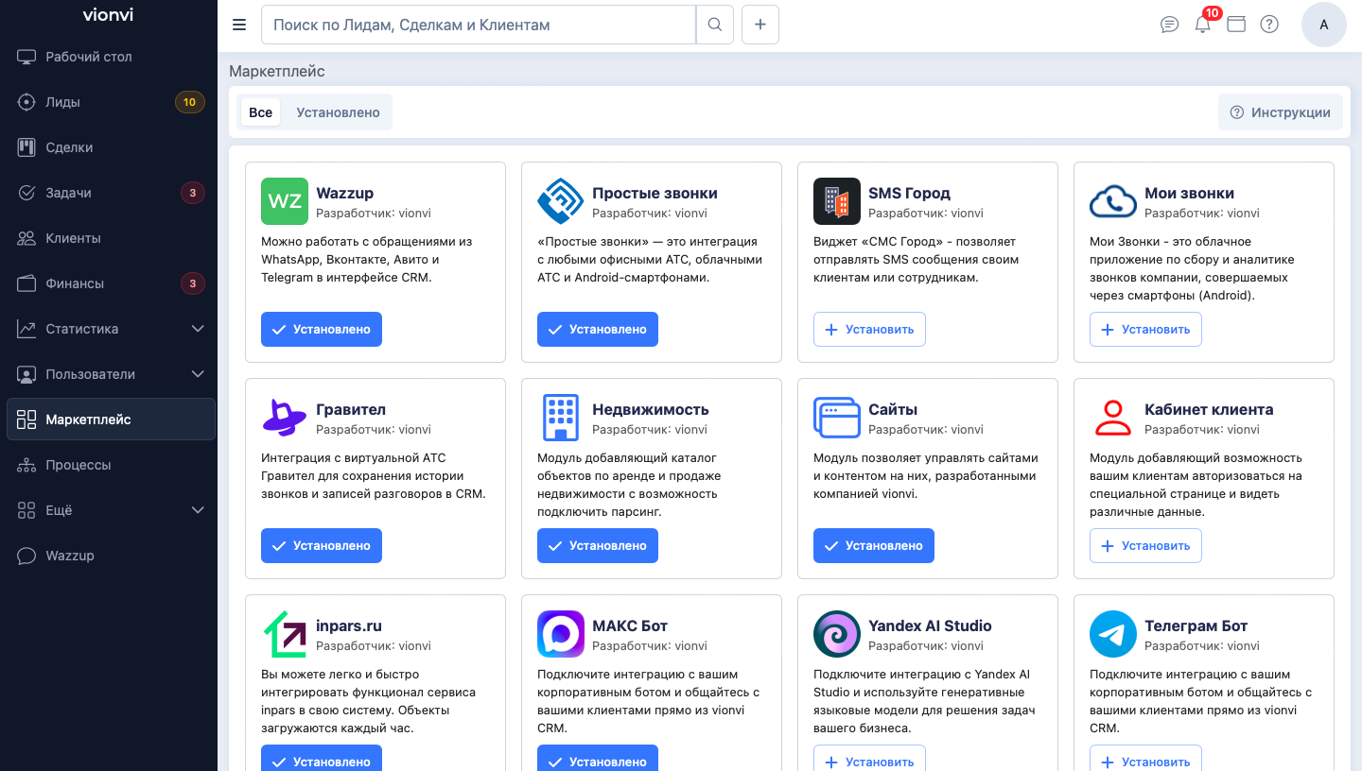
Task: Click the Недвижимость card title
Action: tap(651, 409)
